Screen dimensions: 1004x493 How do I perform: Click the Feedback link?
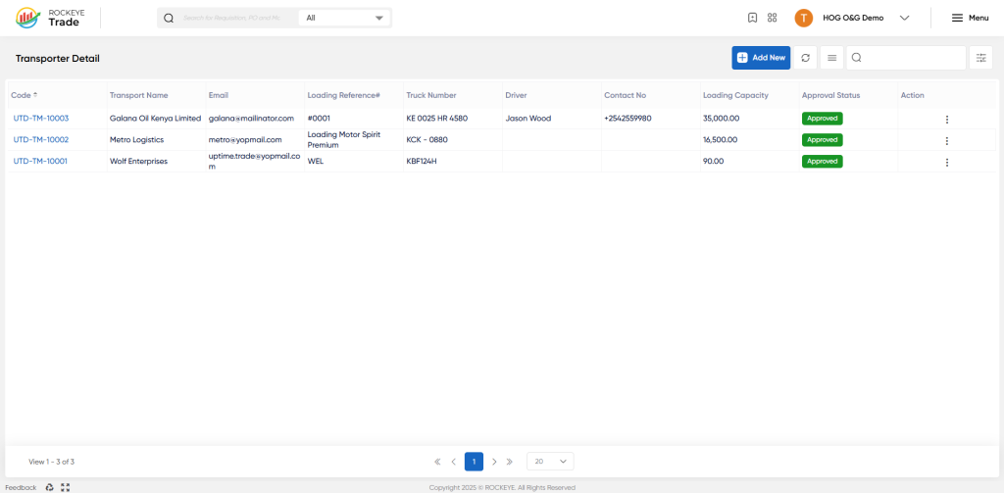[21, 487]
